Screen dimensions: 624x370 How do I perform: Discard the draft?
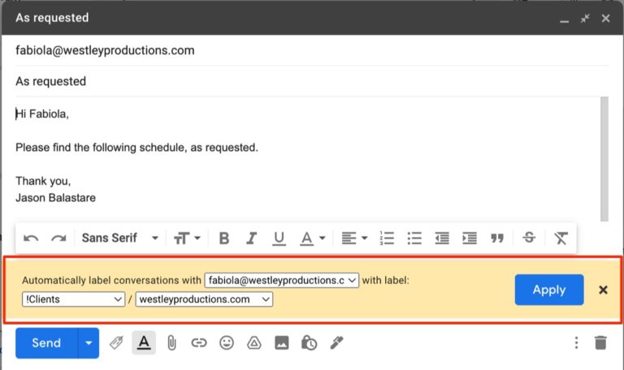click(600, 342)
